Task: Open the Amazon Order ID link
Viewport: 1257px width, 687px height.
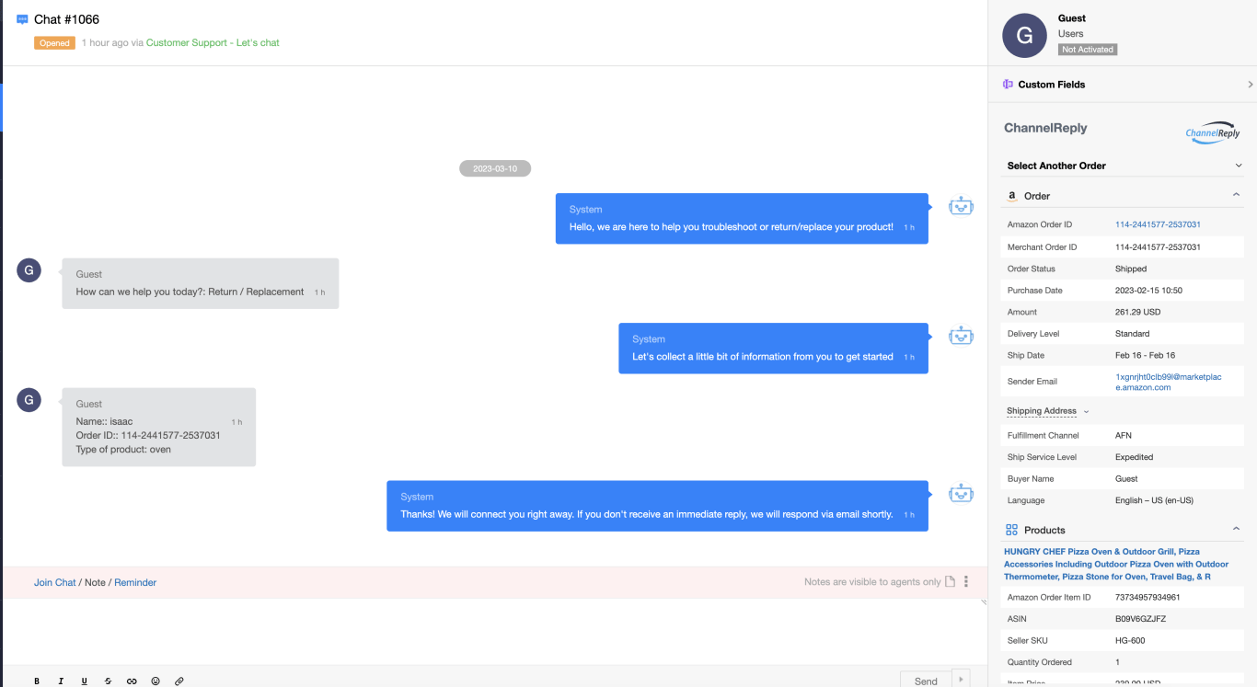Action: [x=1158, y=223]
